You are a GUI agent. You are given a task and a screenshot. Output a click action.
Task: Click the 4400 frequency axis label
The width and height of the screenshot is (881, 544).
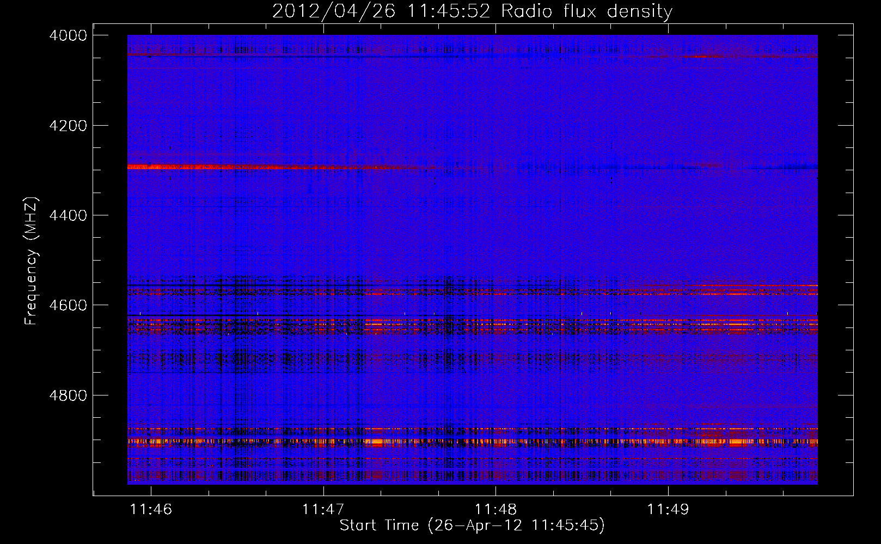(68, 215)
